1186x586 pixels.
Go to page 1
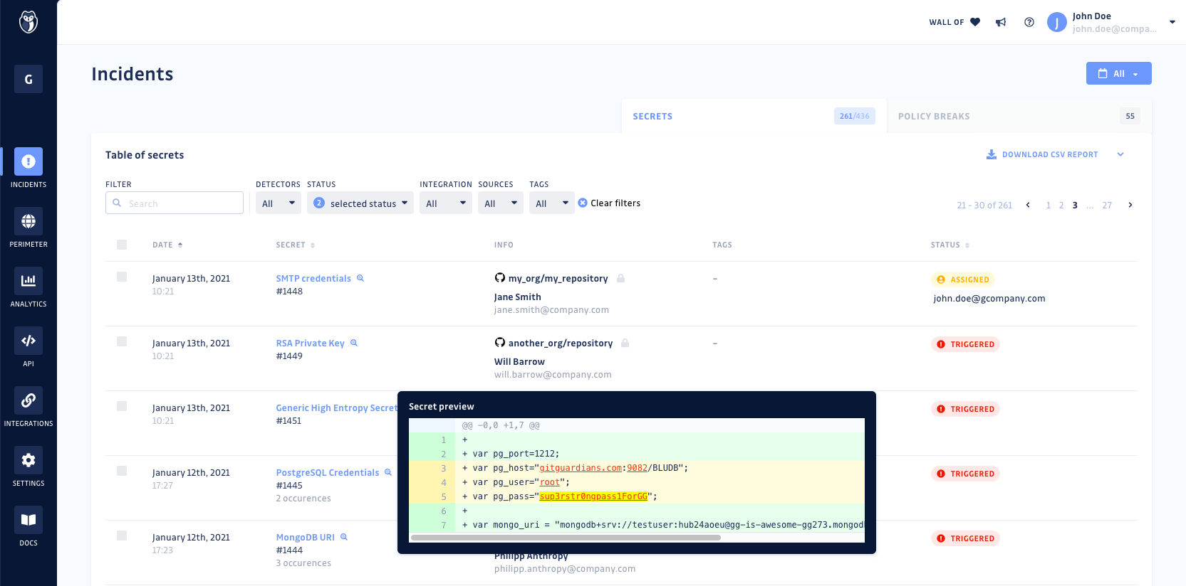pyautogui.click(x=1048, y=205)
